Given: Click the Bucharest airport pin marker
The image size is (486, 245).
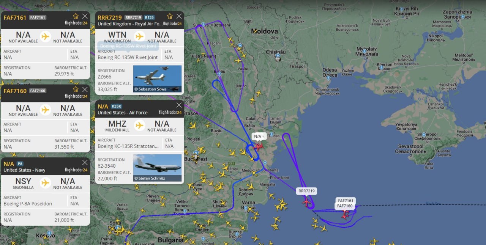Looking at the screenshot, I should 196,153.
